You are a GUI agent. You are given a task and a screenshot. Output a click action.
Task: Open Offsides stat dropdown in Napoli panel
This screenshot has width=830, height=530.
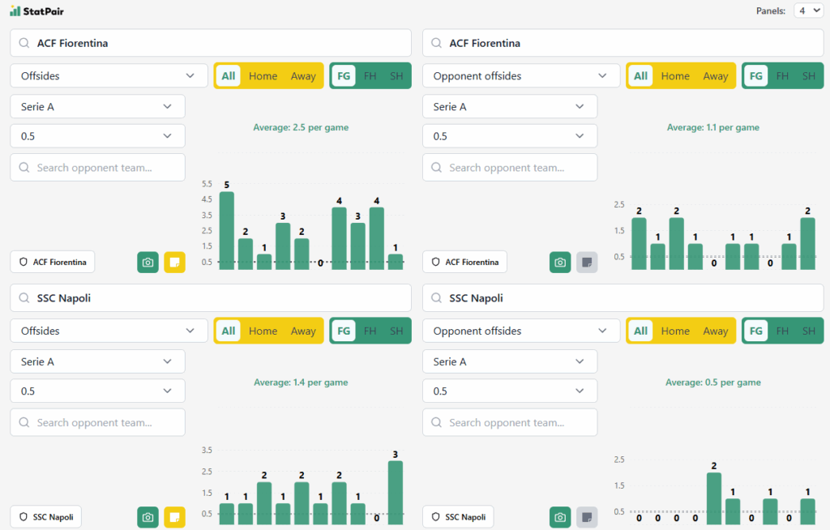109,331
